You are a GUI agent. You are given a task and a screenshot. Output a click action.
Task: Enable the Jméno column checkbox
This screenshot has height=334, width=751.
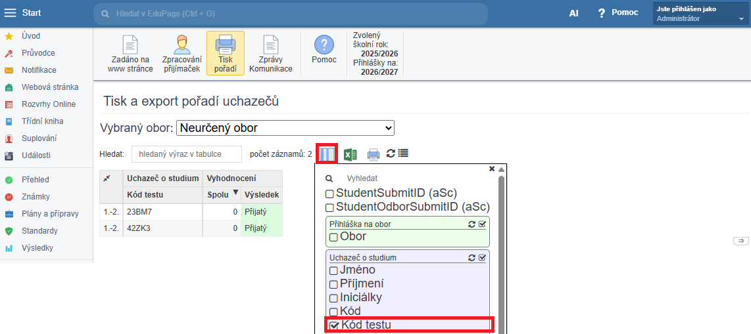pyautogui.click(x=334, y=270)
